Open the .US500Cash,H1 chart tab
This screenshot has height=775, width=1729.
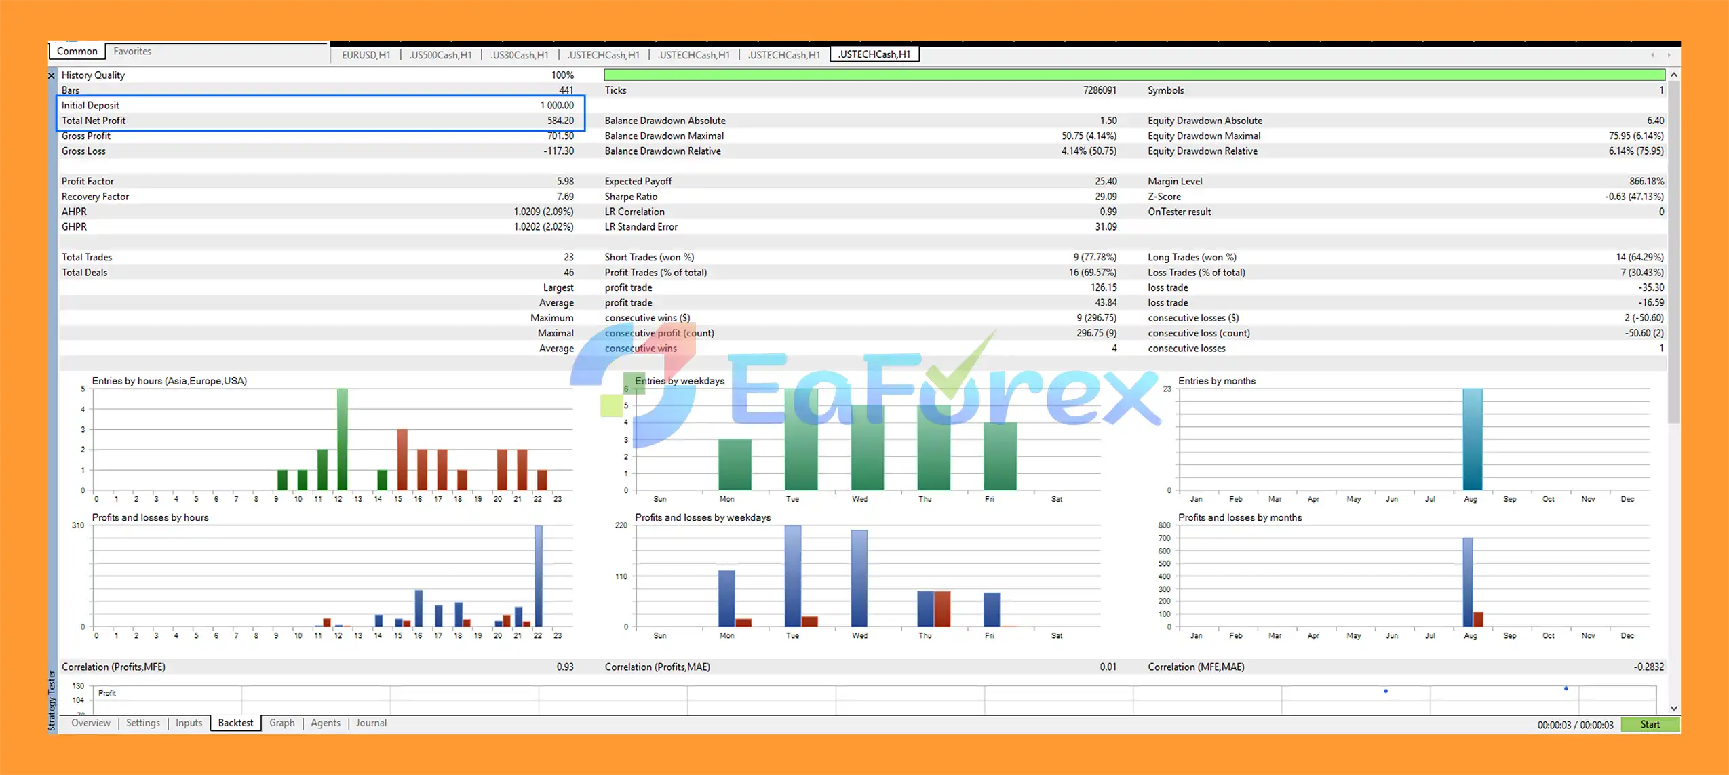440,55
